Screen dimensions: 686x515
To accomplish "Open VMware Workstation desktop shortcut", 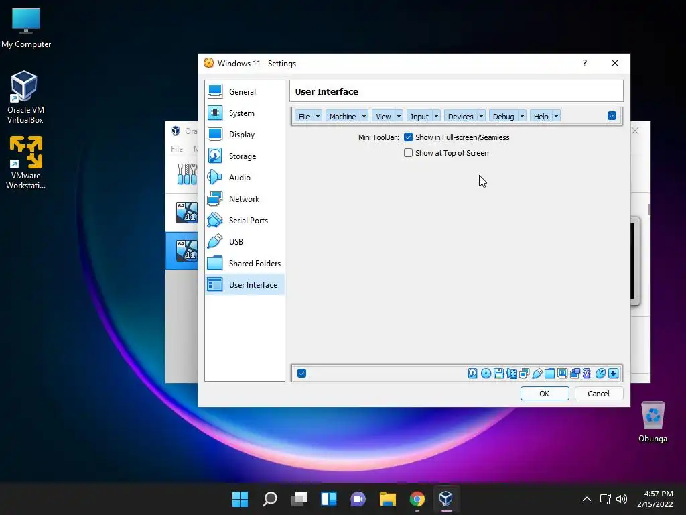I will pos(25,162).
